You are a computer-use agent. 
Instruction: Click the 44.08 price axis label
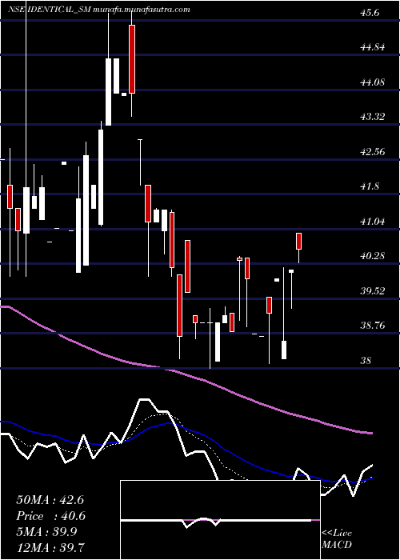click(371, 82)
